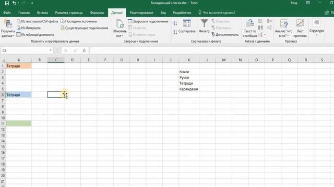Image resolution: width=334 pixels, height=187 pixels.
Task: Click the Flash Fill icon
Action: tap(260, 21)
